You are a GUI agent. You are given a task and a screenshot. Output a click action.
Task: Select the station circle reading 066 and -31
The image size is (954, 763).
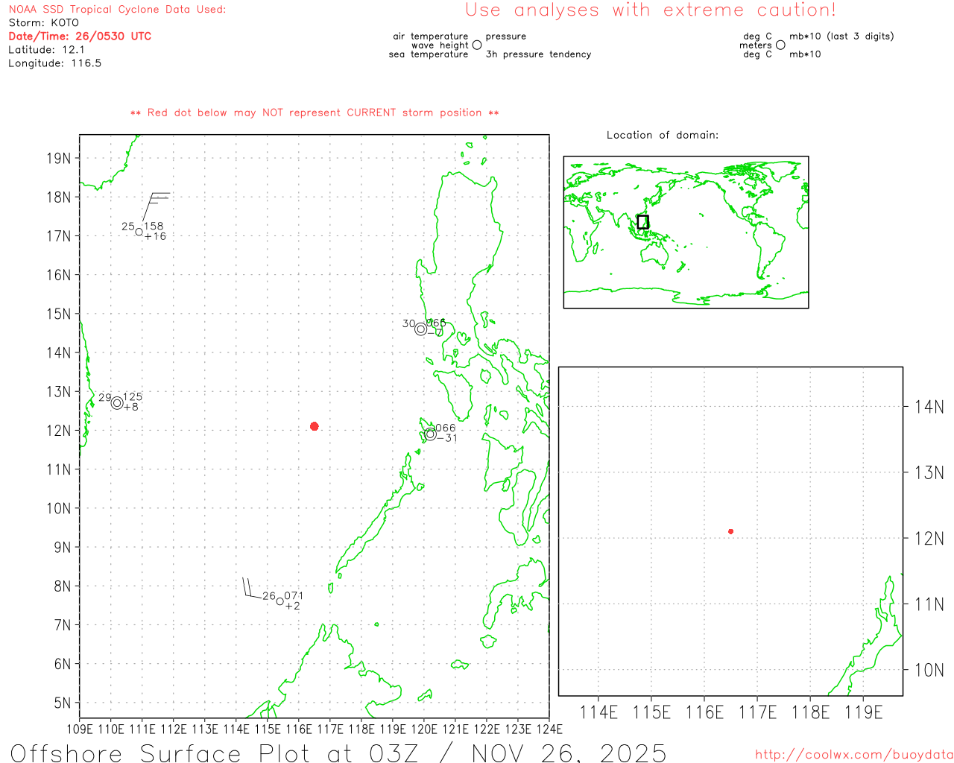pyautogui.click(x=430, y=434)
